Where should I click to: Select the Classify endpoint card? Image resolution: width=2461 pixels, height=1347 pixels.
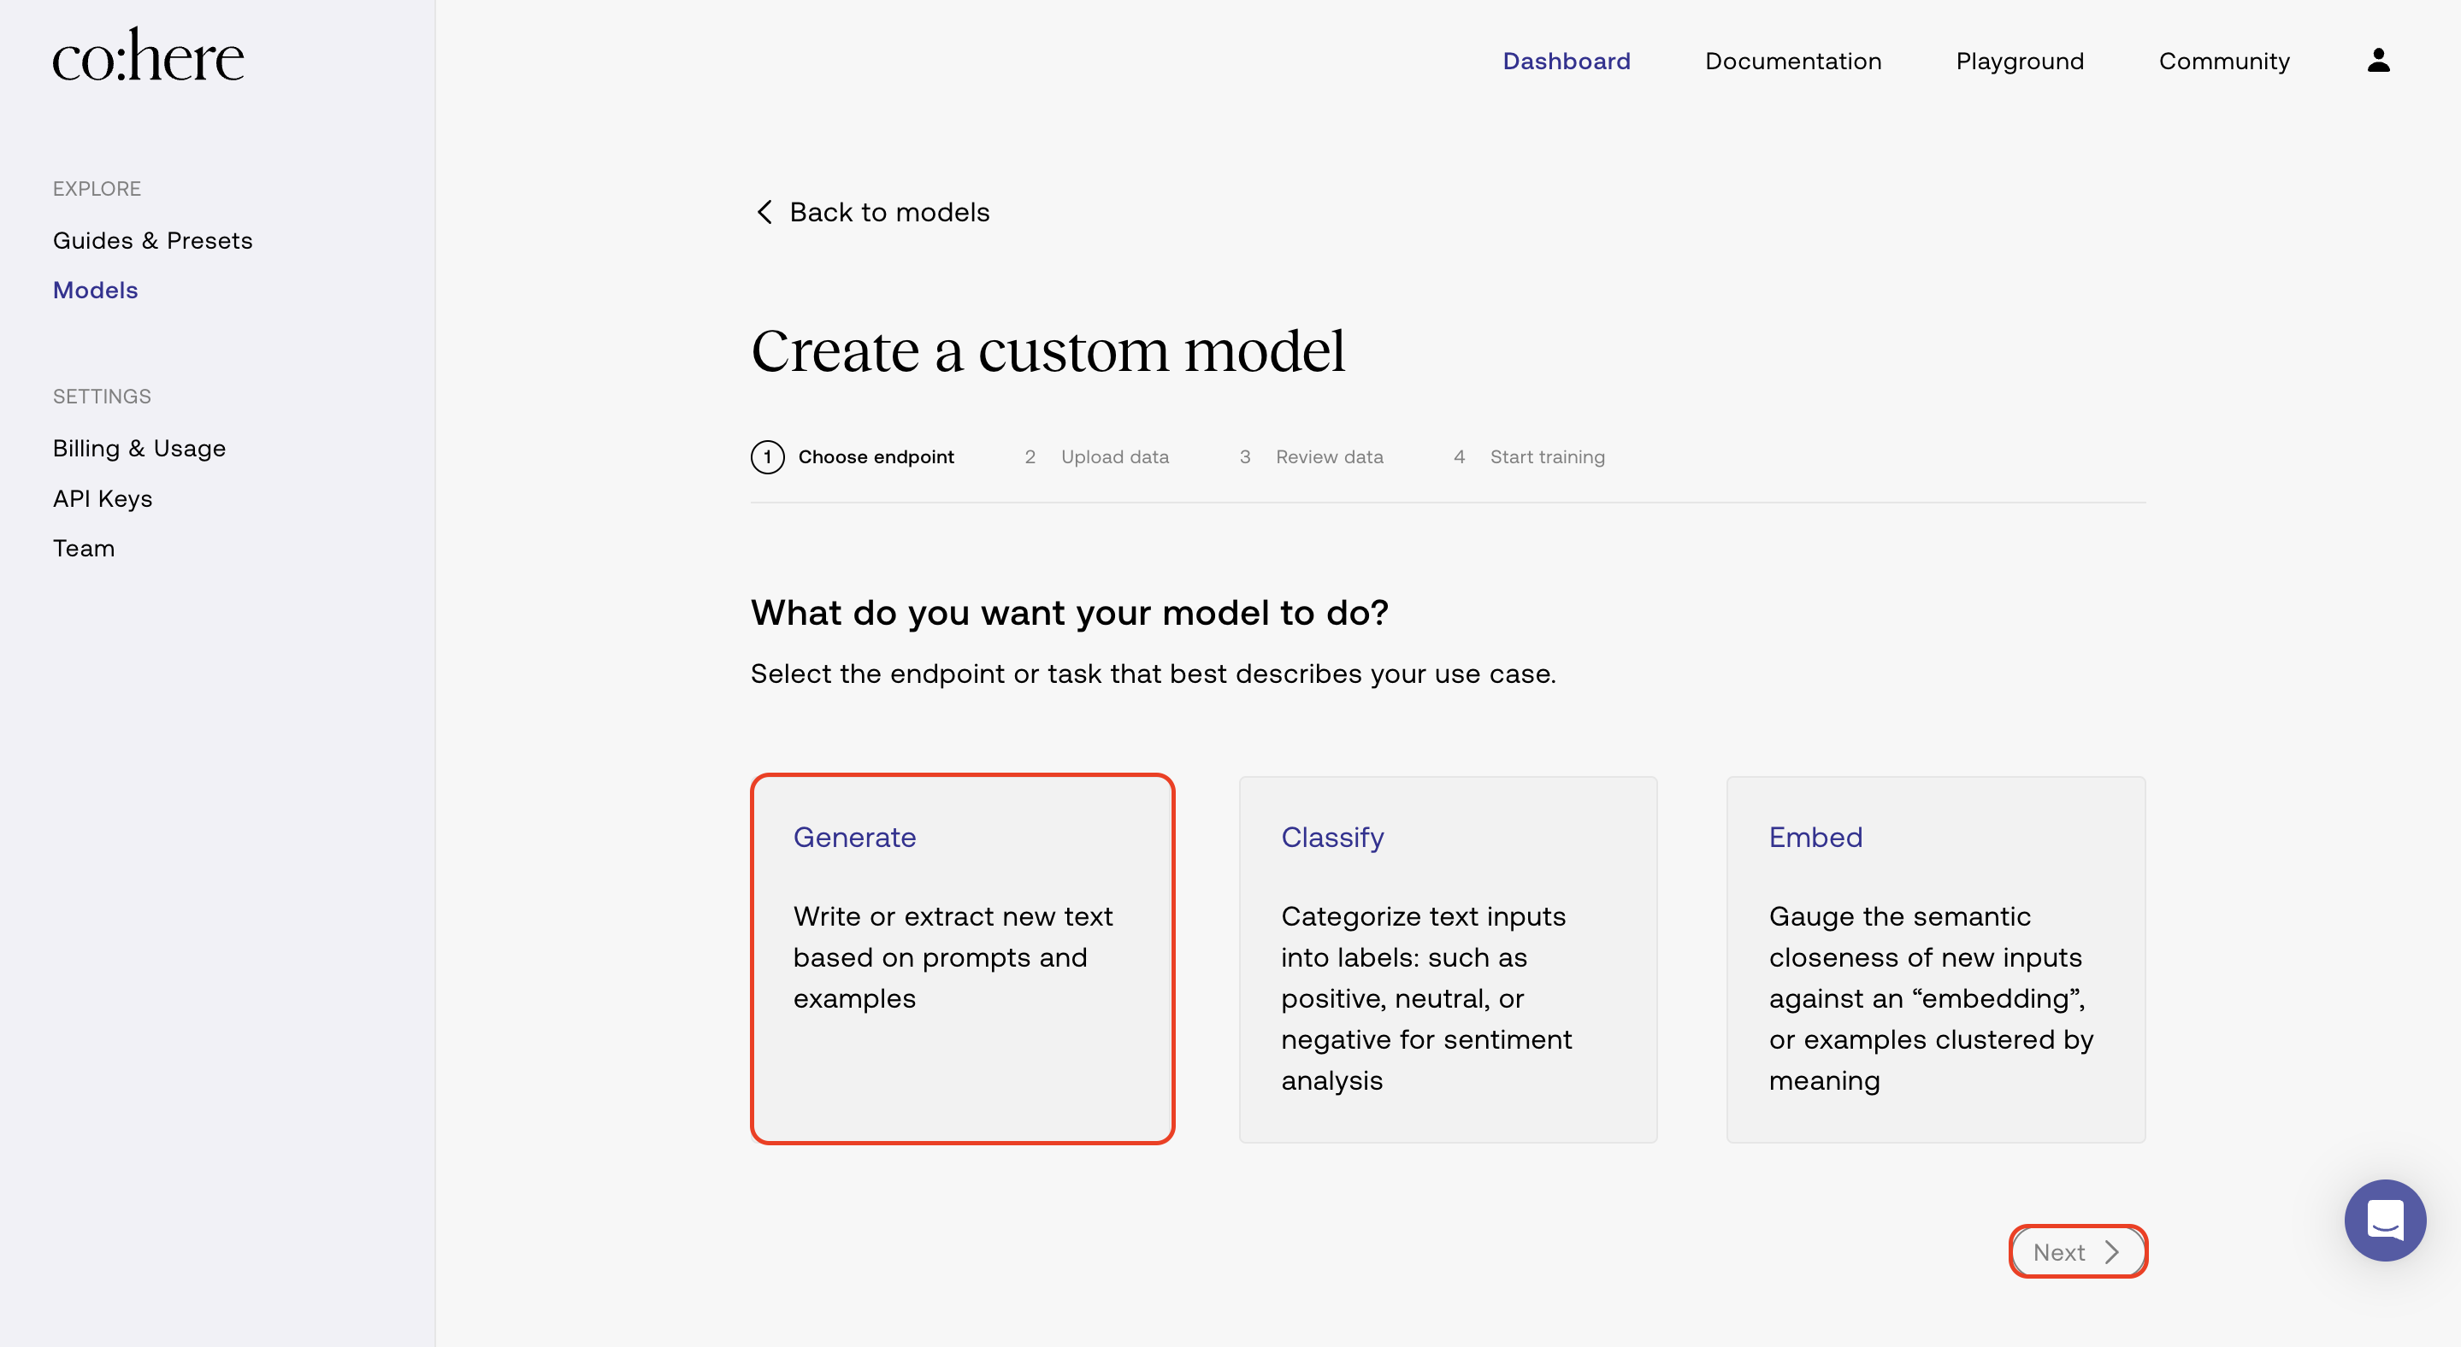pos(1448,958)
